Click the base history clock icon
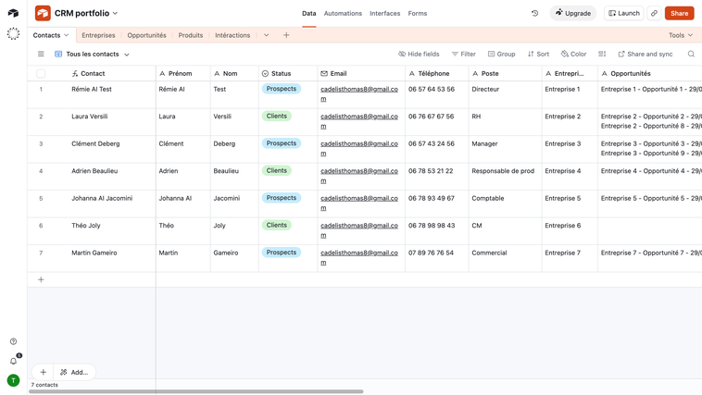 (x=534, y=14)
